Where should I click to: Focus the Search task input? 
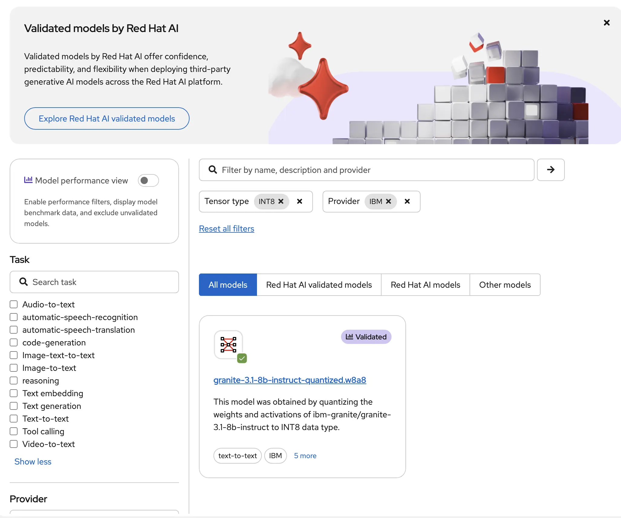pyautogui.click(x=94, y=282)
